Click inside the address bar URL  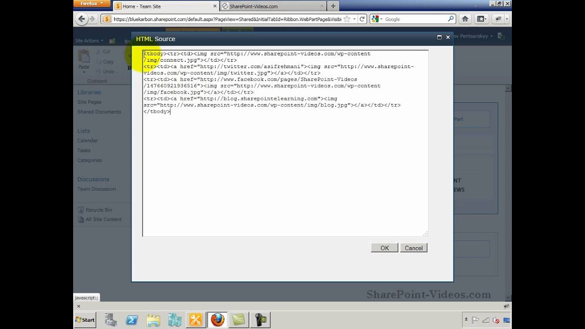[227, 19]
